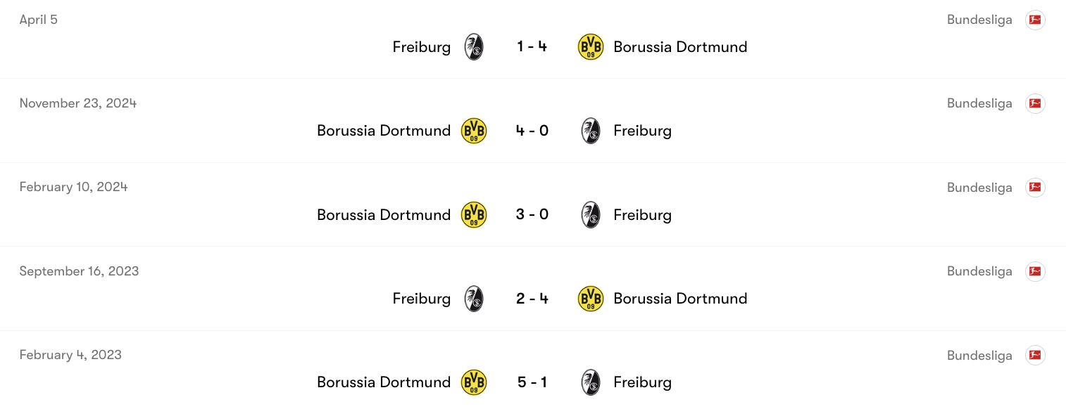The height and width of the screenshot is (409, 1066).
Task: Click the Freiburg crest in the April 5 match
Action: [x=474, y=47]
